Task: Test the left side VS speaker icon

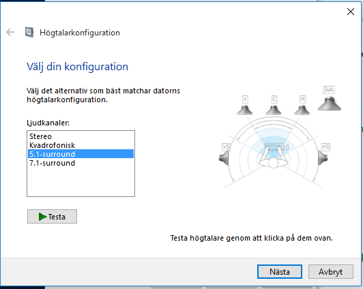Action: click(224, 157)
